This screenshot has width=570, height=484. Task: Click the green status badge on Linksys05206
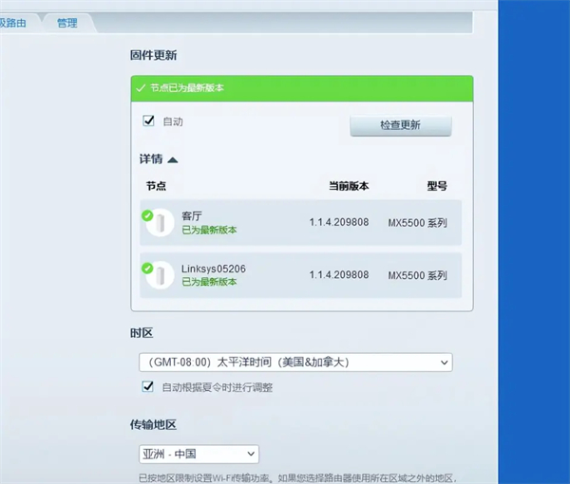pyautogui.click(x=147, y=269)
